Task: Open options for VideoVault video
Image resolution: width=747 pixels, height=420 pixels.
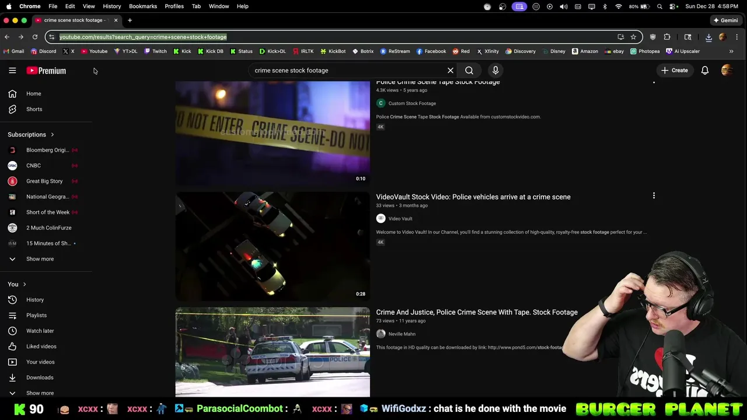Action: (x=654, y=196)
